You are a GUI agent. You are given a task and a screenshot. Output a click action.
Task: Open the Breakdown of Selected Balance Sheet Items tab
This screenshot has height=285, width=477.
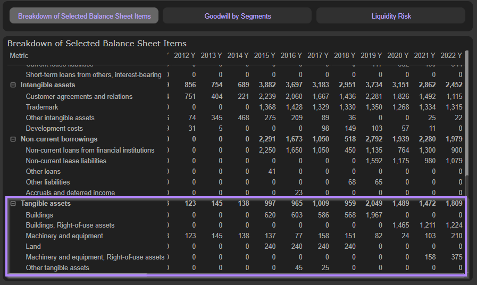(x=84, y=16)
